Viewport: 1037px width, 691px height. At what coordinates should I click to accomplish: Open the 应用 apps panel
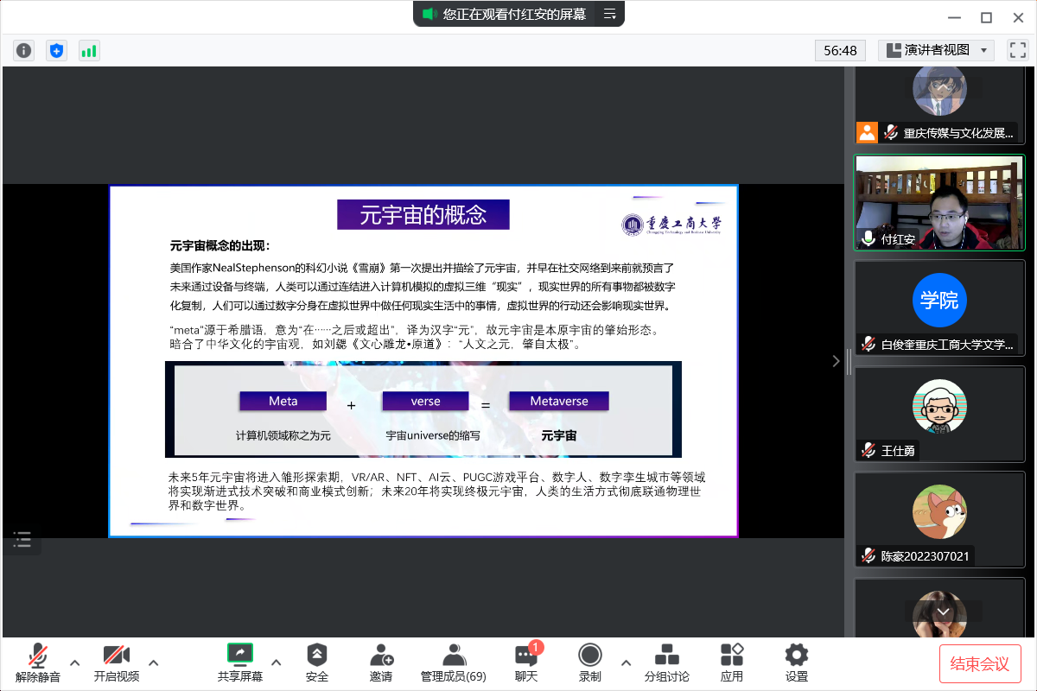[732, 662]
